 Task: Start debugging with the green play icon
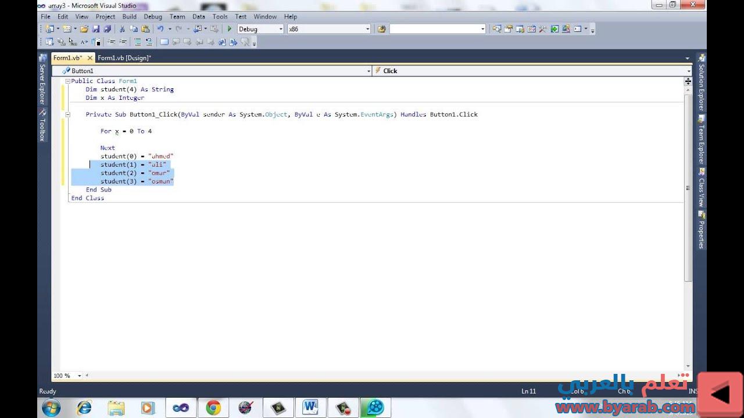[230, 29]
